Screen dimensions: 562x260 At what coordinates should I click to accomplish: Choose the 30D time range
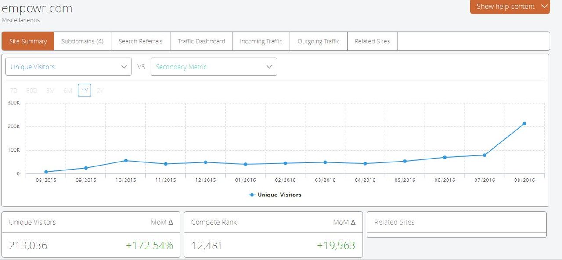click(32, 90)
